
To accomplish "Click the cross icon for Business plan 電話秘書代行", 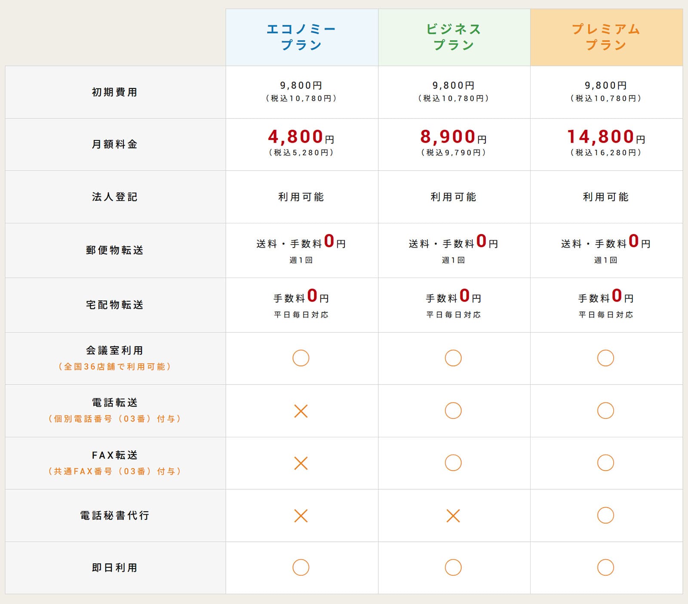I will click(x=453, y=516).
